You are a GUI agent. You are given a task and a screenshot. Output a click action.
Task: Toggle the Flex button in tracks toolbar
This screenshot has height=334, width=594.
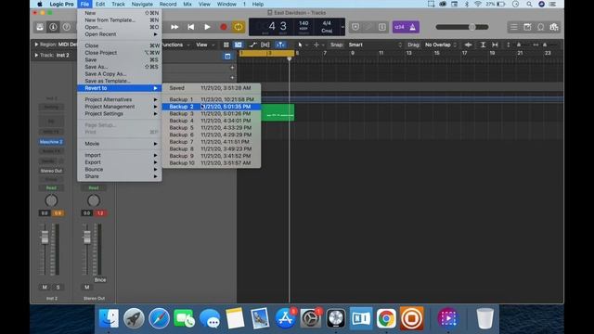pos(265,45)
